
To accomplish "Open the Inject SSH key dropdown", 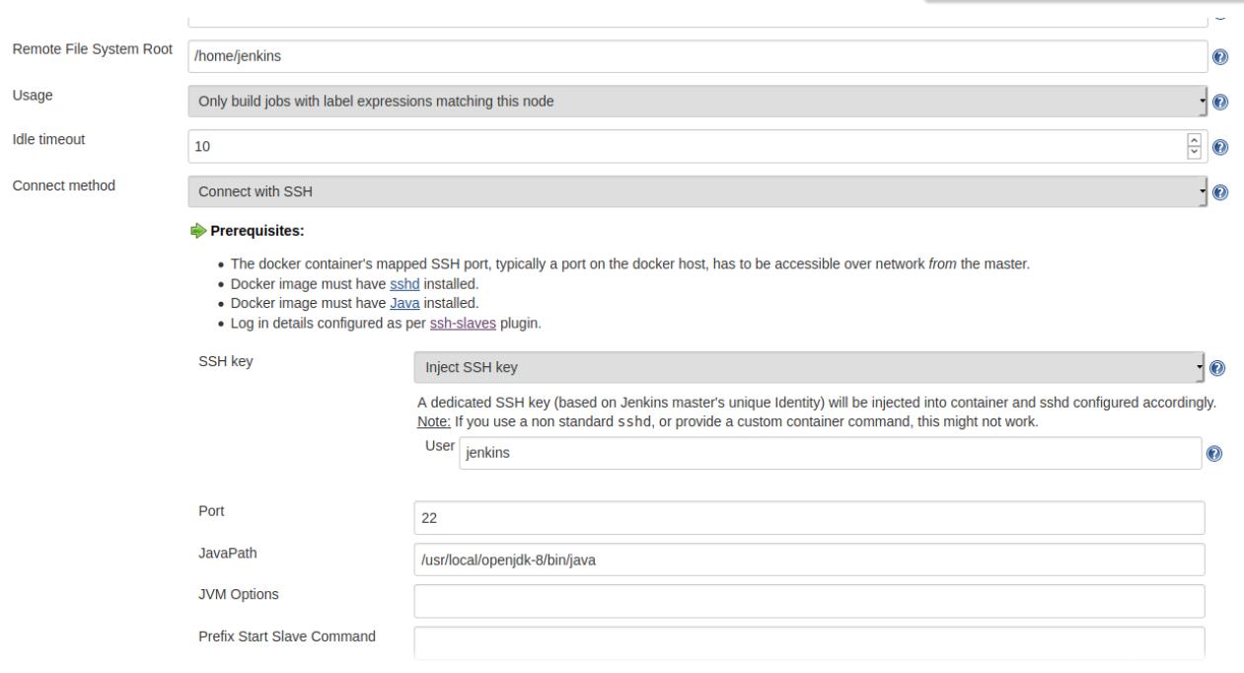I will [809, 368].
